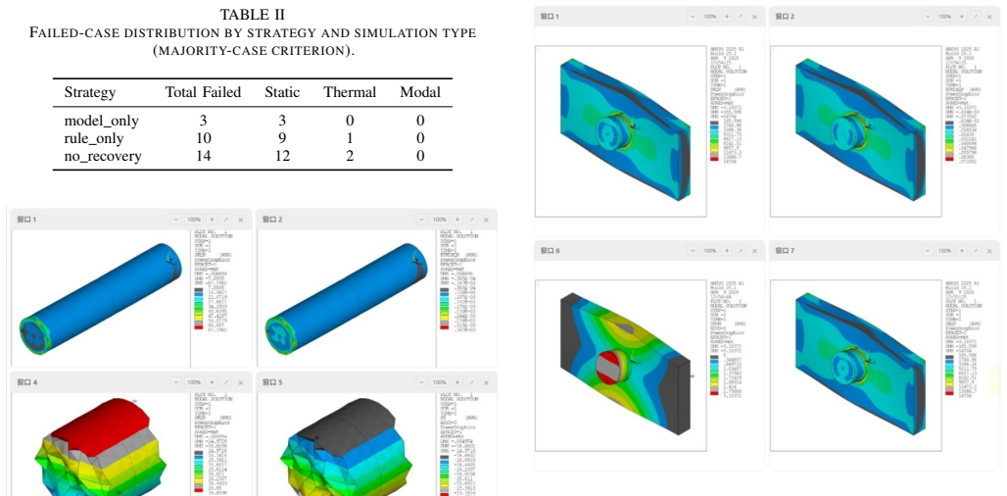The image size is (1007, 496).
Task: Zoom out window 4 with minus icon
Action: point(176,382)
